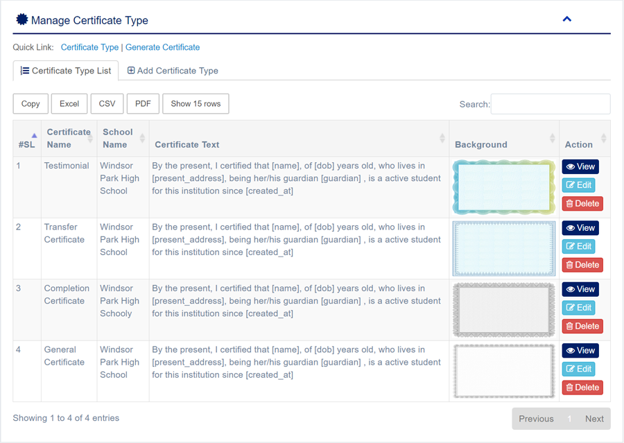
Task: Open the Certificate Type quick link
Action: (89, 47)
